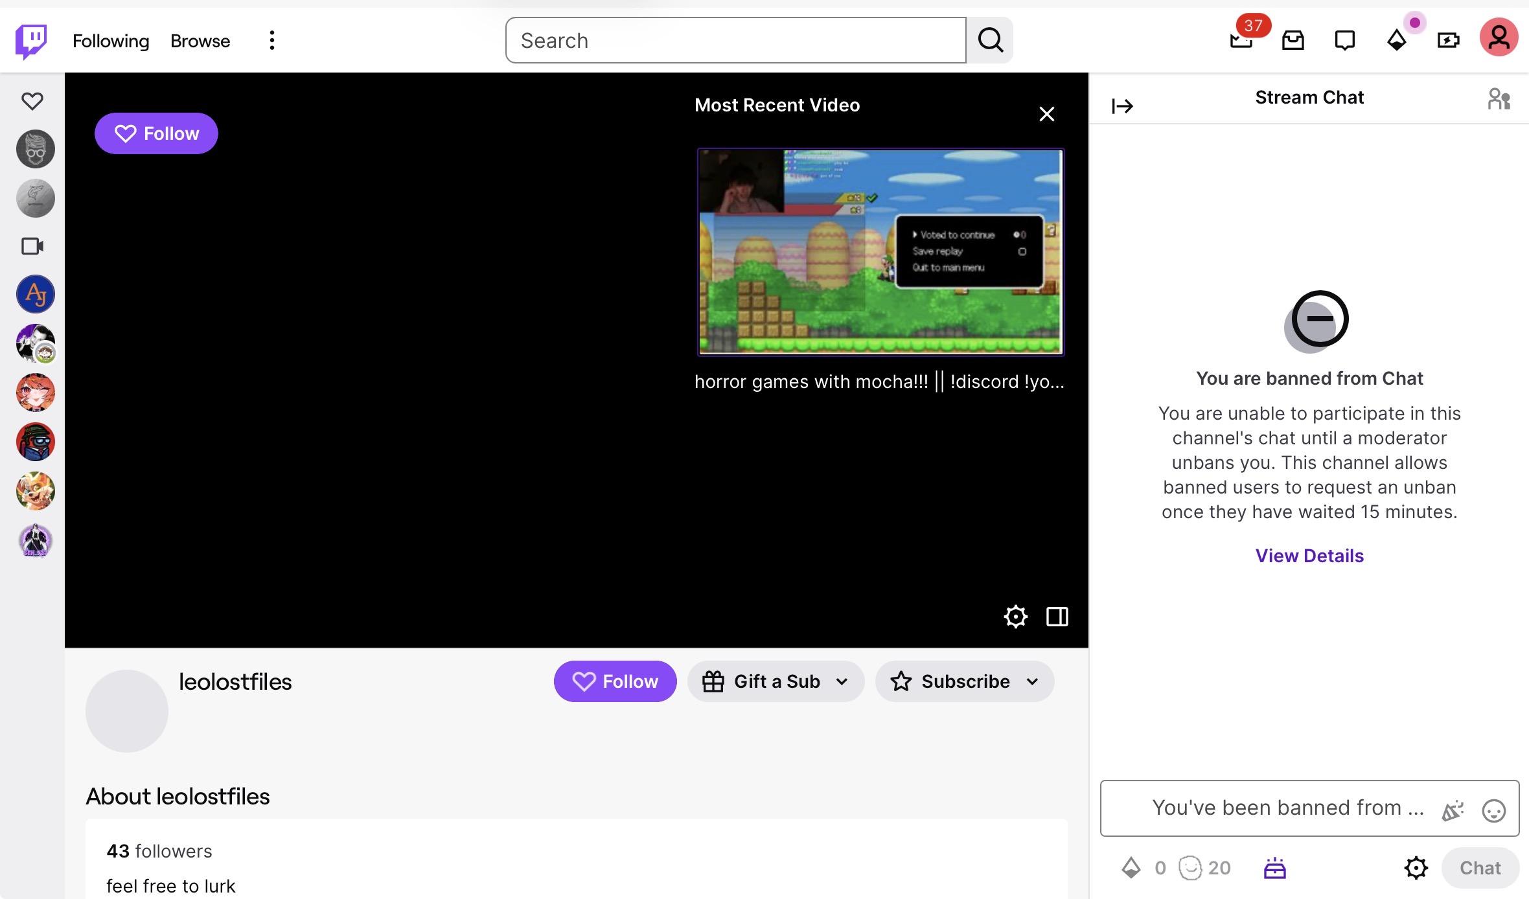Click the purple cake celebration icon

click(1275, 868)
